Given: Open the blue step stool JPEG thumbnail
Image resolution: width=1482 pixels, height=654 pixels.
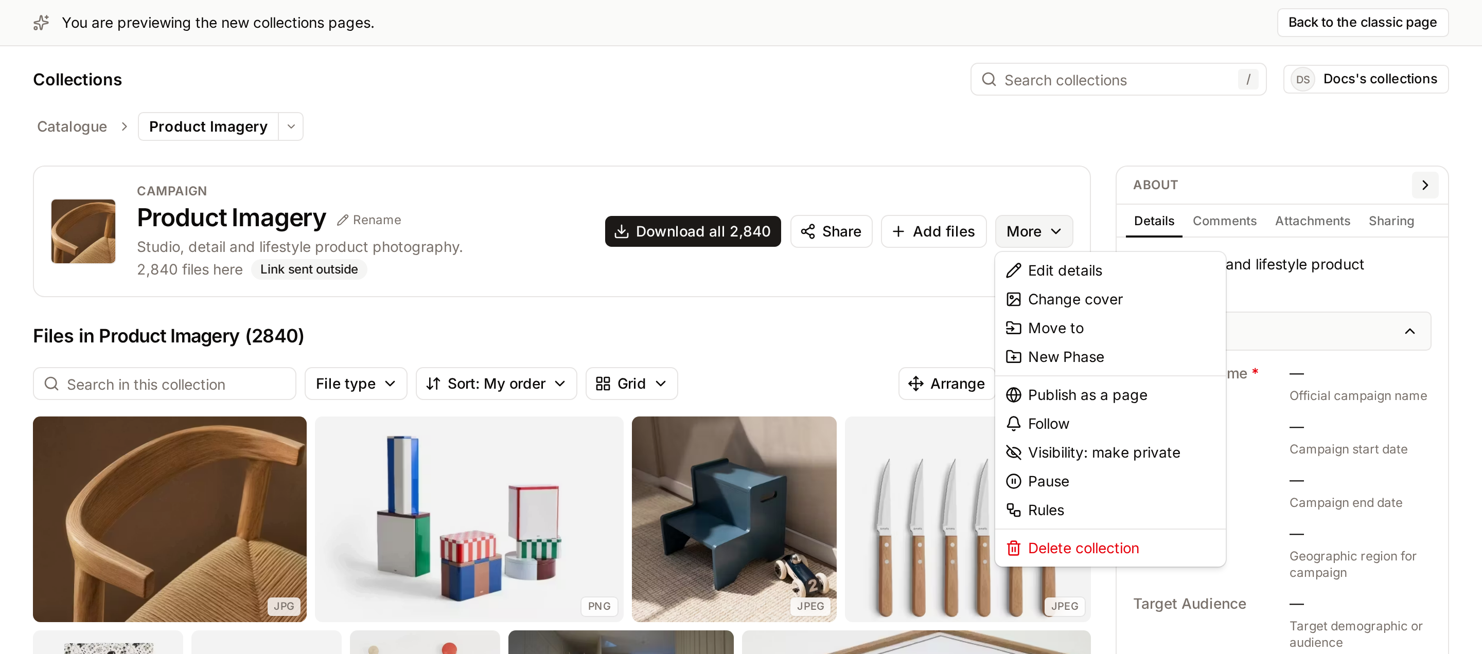Looking at the screenshot, I should coord(733,519).
